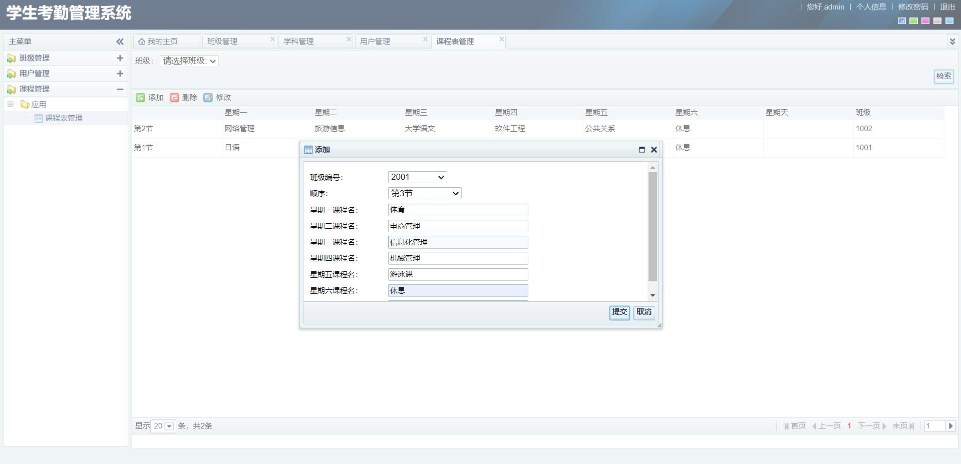Click the dialog resize grip handle
This screenshot has height=464, width=961.
tap(659, 325)
